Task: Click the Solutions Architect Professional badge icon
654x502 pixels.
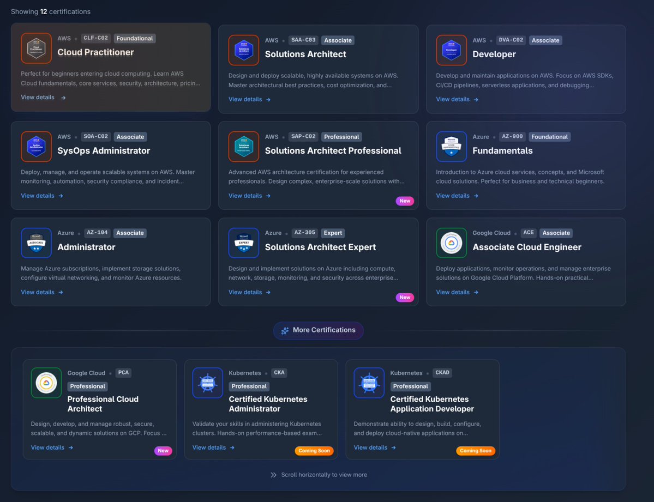Action: tap(244, 147)
